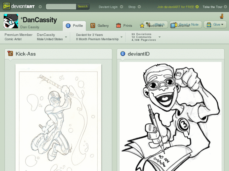This screenshot has width=229, height=171.
Task: Switch to the Gallery tab
Action: pyautogui.click(x=100, y=26)
